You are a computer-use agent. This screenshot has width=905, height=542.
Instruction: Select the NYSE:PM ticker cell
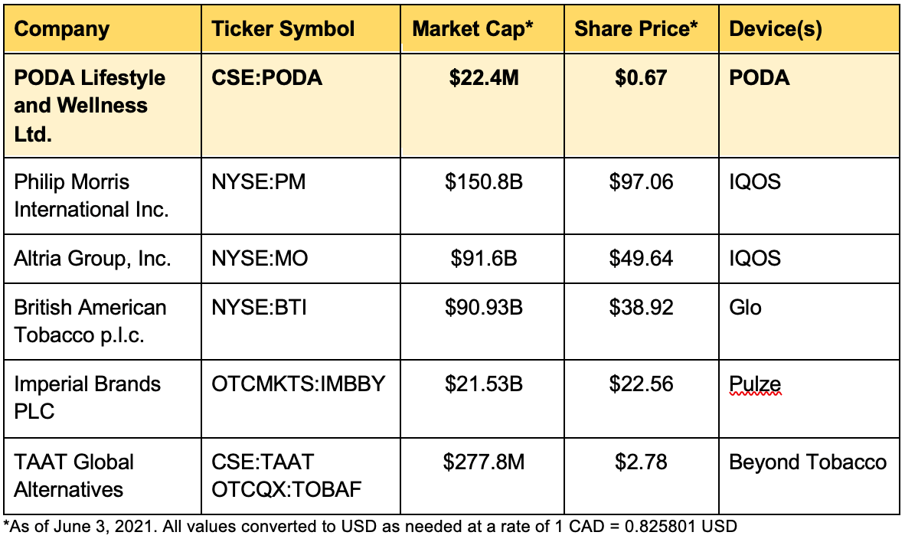301,196
